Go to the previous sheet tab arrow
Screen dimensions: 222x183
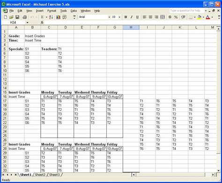coord(7,175)
